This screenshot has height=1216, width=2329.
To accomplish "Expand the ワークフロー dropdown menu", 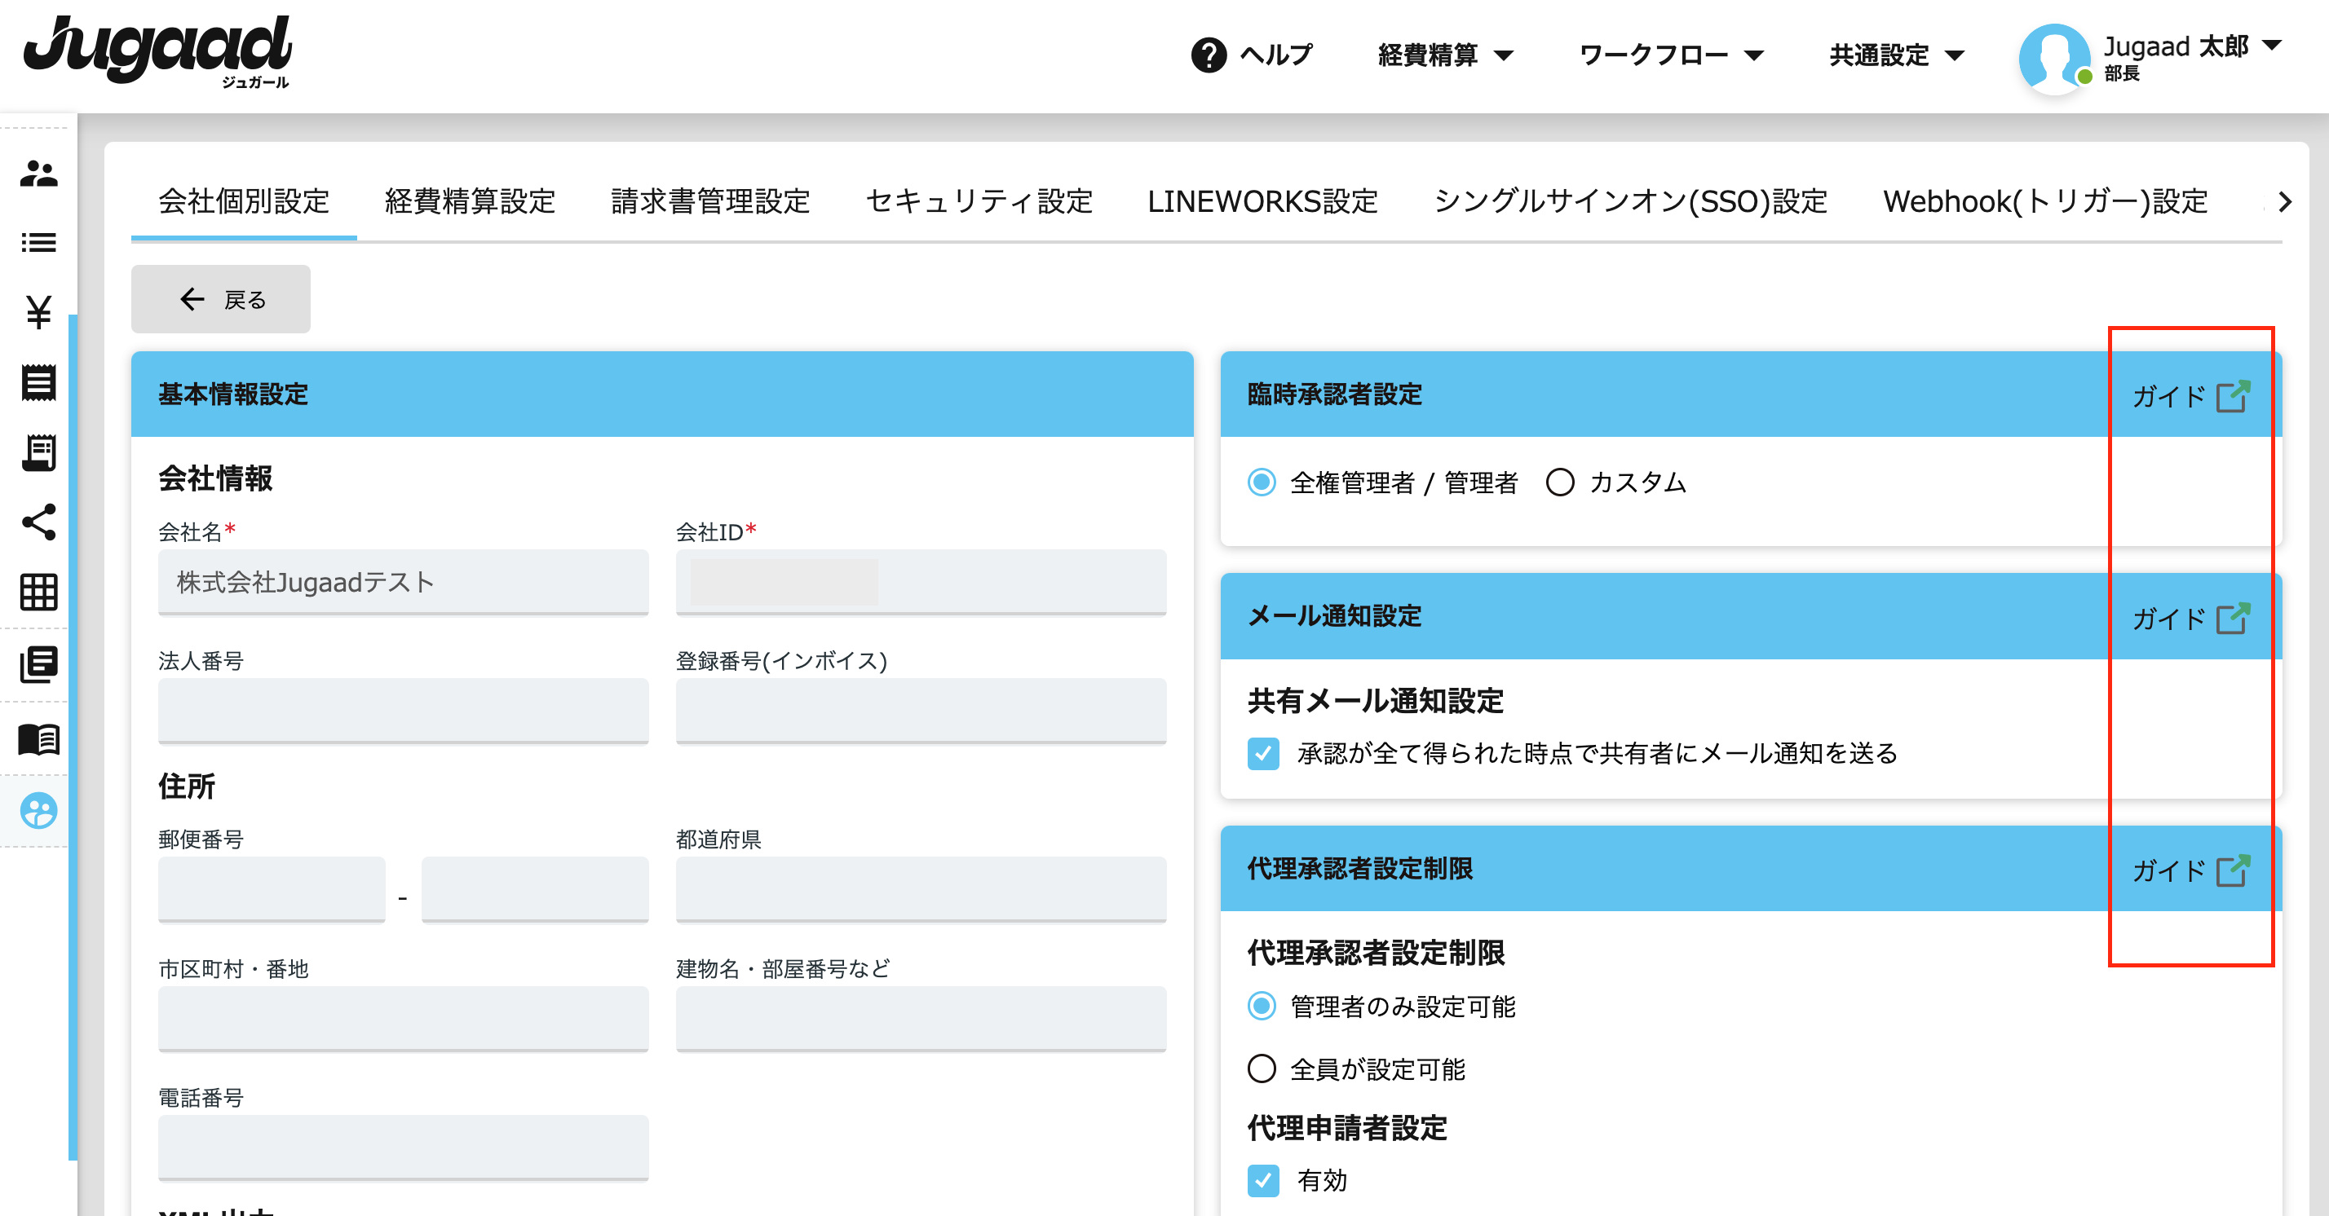I will pyautogui.click(x=1671, y=55).
